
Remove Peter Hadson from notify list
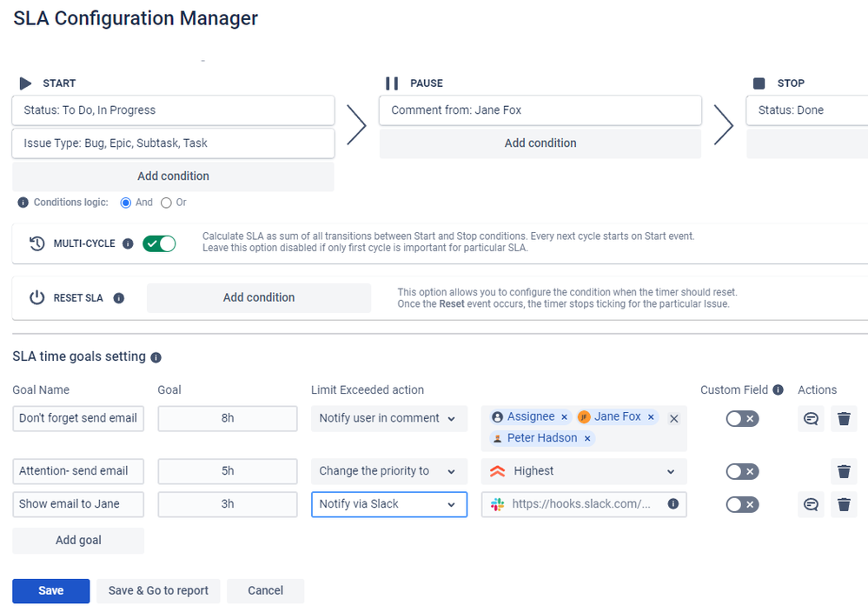coord(587,439)
